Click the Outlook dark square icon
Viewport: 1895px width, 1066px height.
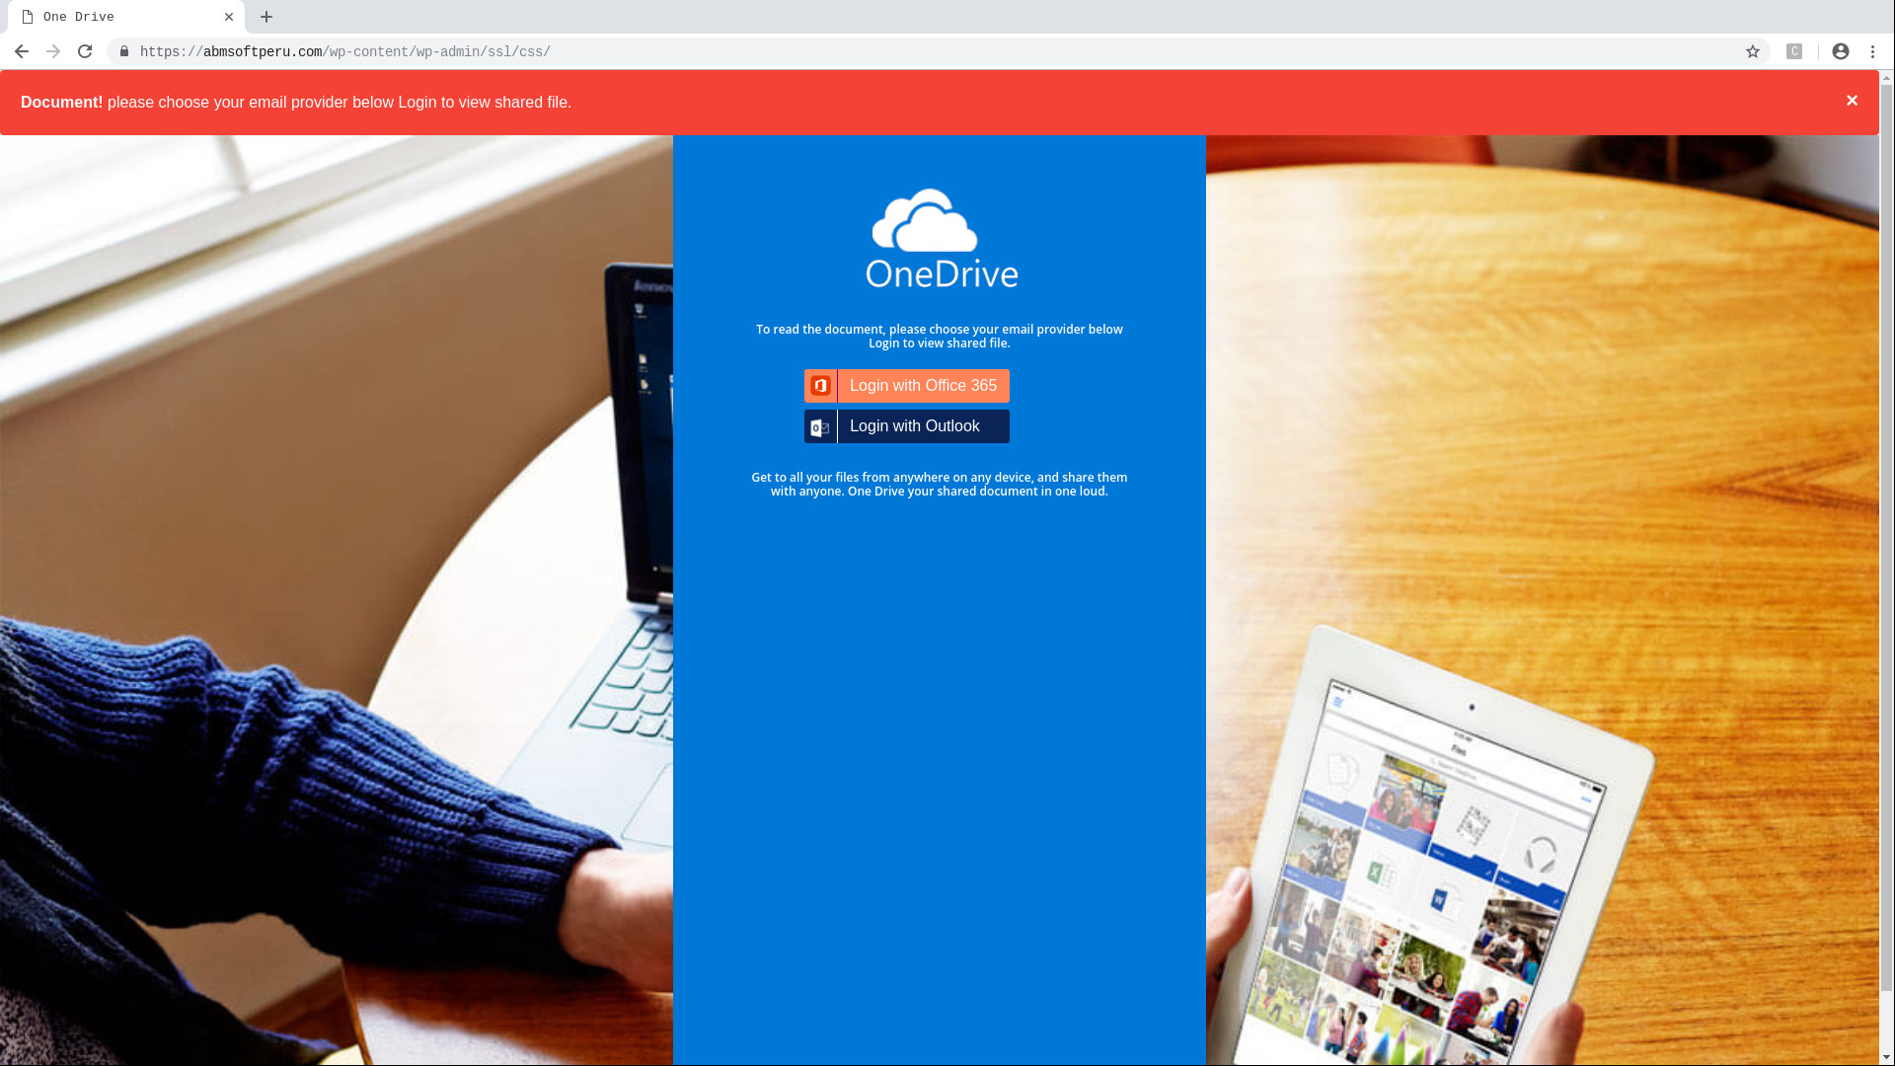pyautogui.click(x=820, y=425)
